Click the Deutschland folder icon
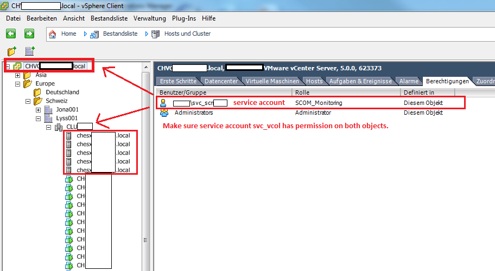Viewport: 495px width, 271px height. (37, 92)
